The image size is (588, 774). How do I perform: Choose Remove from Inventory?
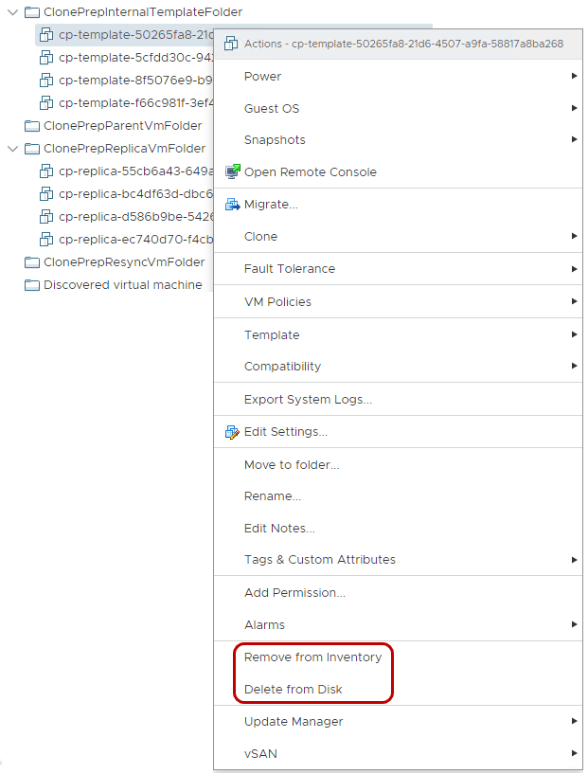312,657
